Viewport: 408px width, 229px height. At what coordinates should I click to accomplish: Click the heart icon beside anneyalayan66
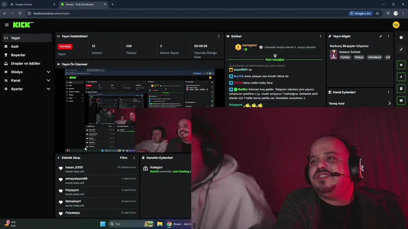point(61,180)
